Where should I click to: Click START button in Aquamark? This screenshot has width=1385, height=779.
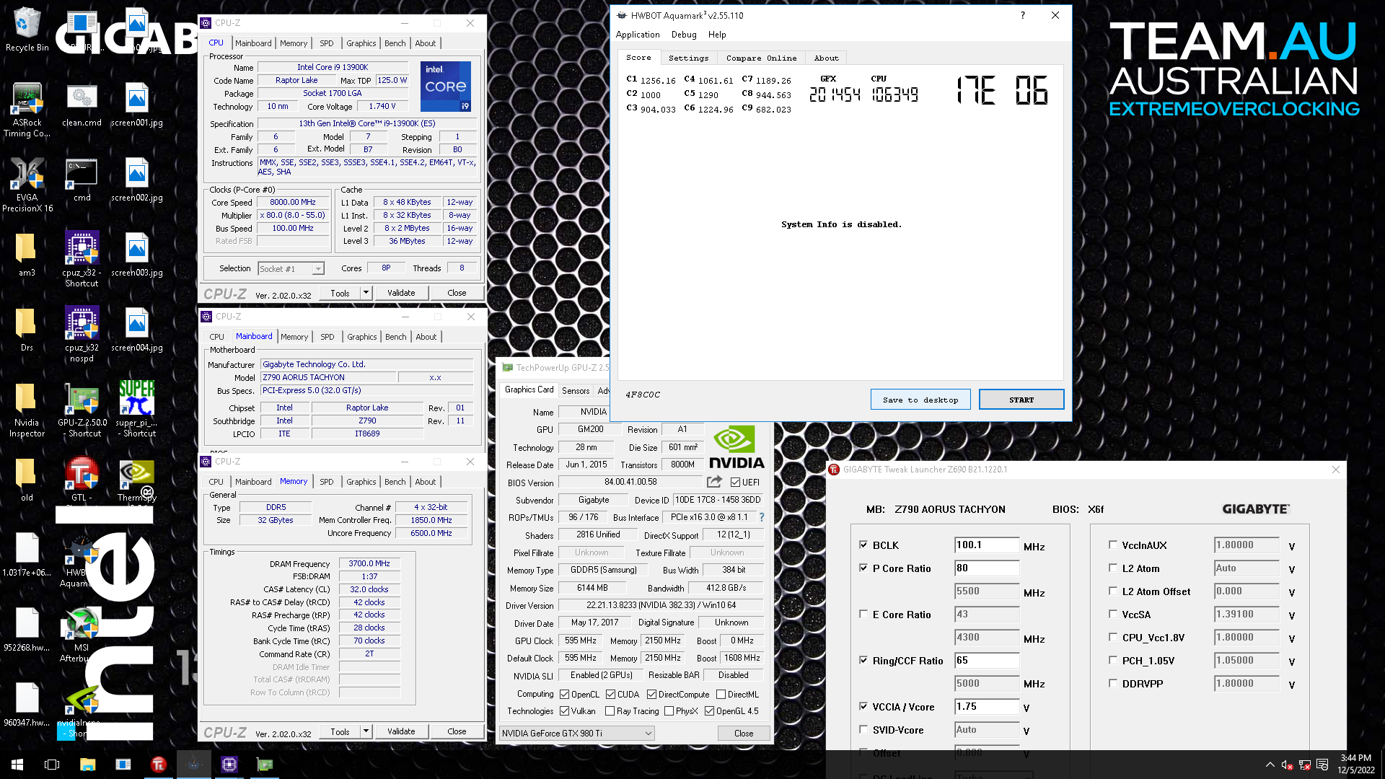coord(1021,400)
